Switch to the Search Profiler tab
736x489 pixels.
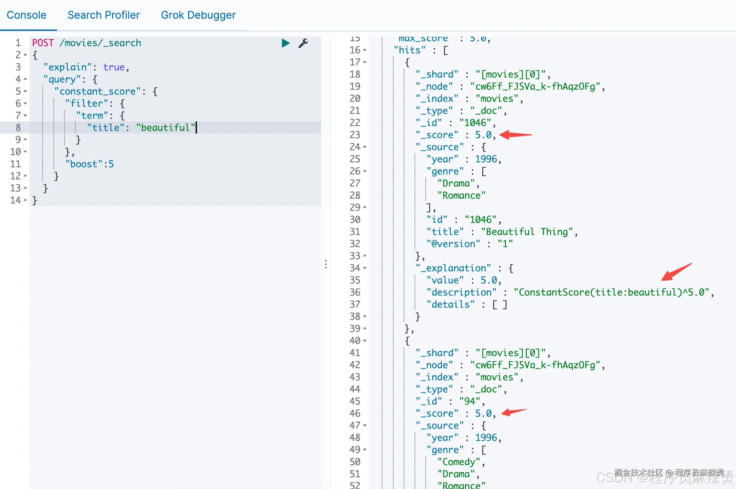pyautogui.click(x=104, y=15)
